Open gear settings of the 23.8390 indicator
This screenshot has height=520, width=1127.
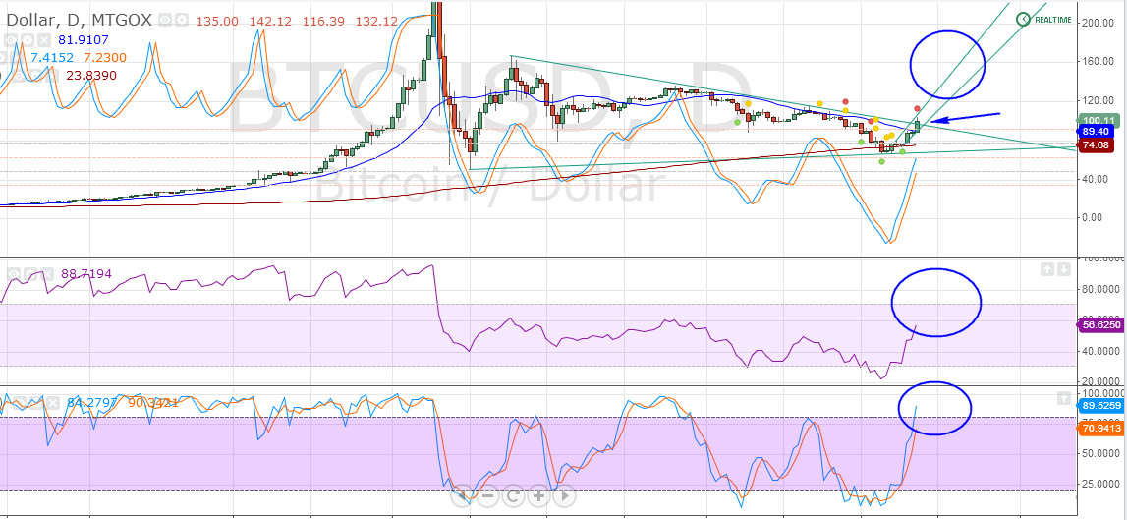click(x=36, y=76)
